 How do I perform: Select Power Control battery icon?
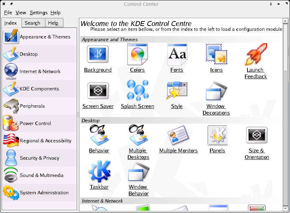tap(11, 123)
